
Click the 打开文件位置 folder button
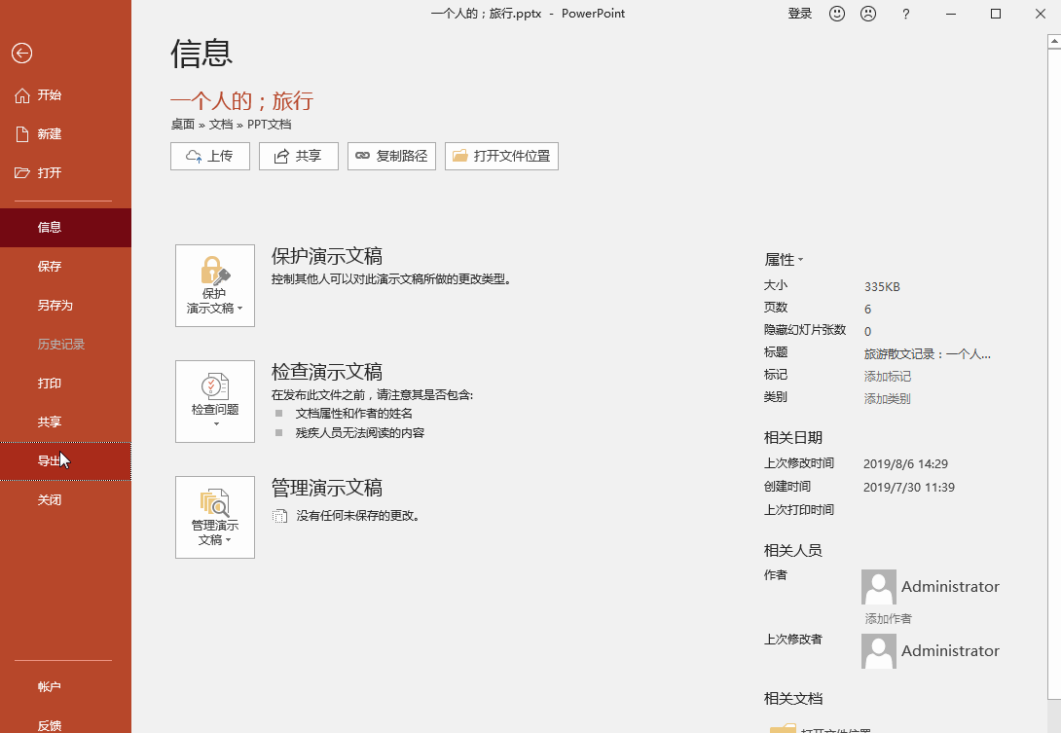pyautogui.click(x=501, y=156)
